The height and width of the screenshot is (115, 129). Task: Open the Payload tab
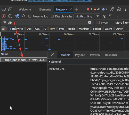click(80, 55)
